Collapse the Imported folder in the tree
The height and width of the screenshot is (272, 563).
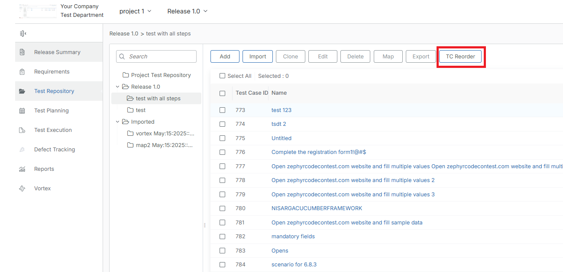coord(117,122)
